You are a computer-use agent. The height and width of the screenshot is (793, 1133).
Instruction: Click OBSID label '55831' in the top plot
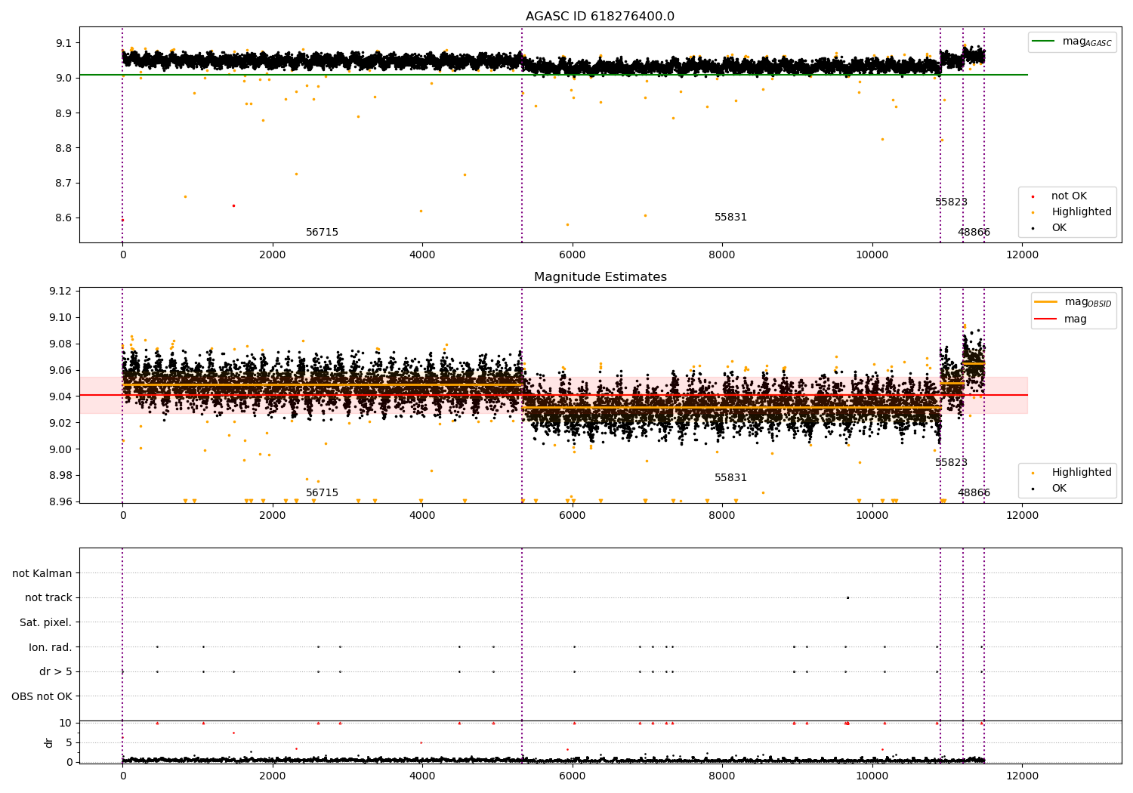point(730,218)
